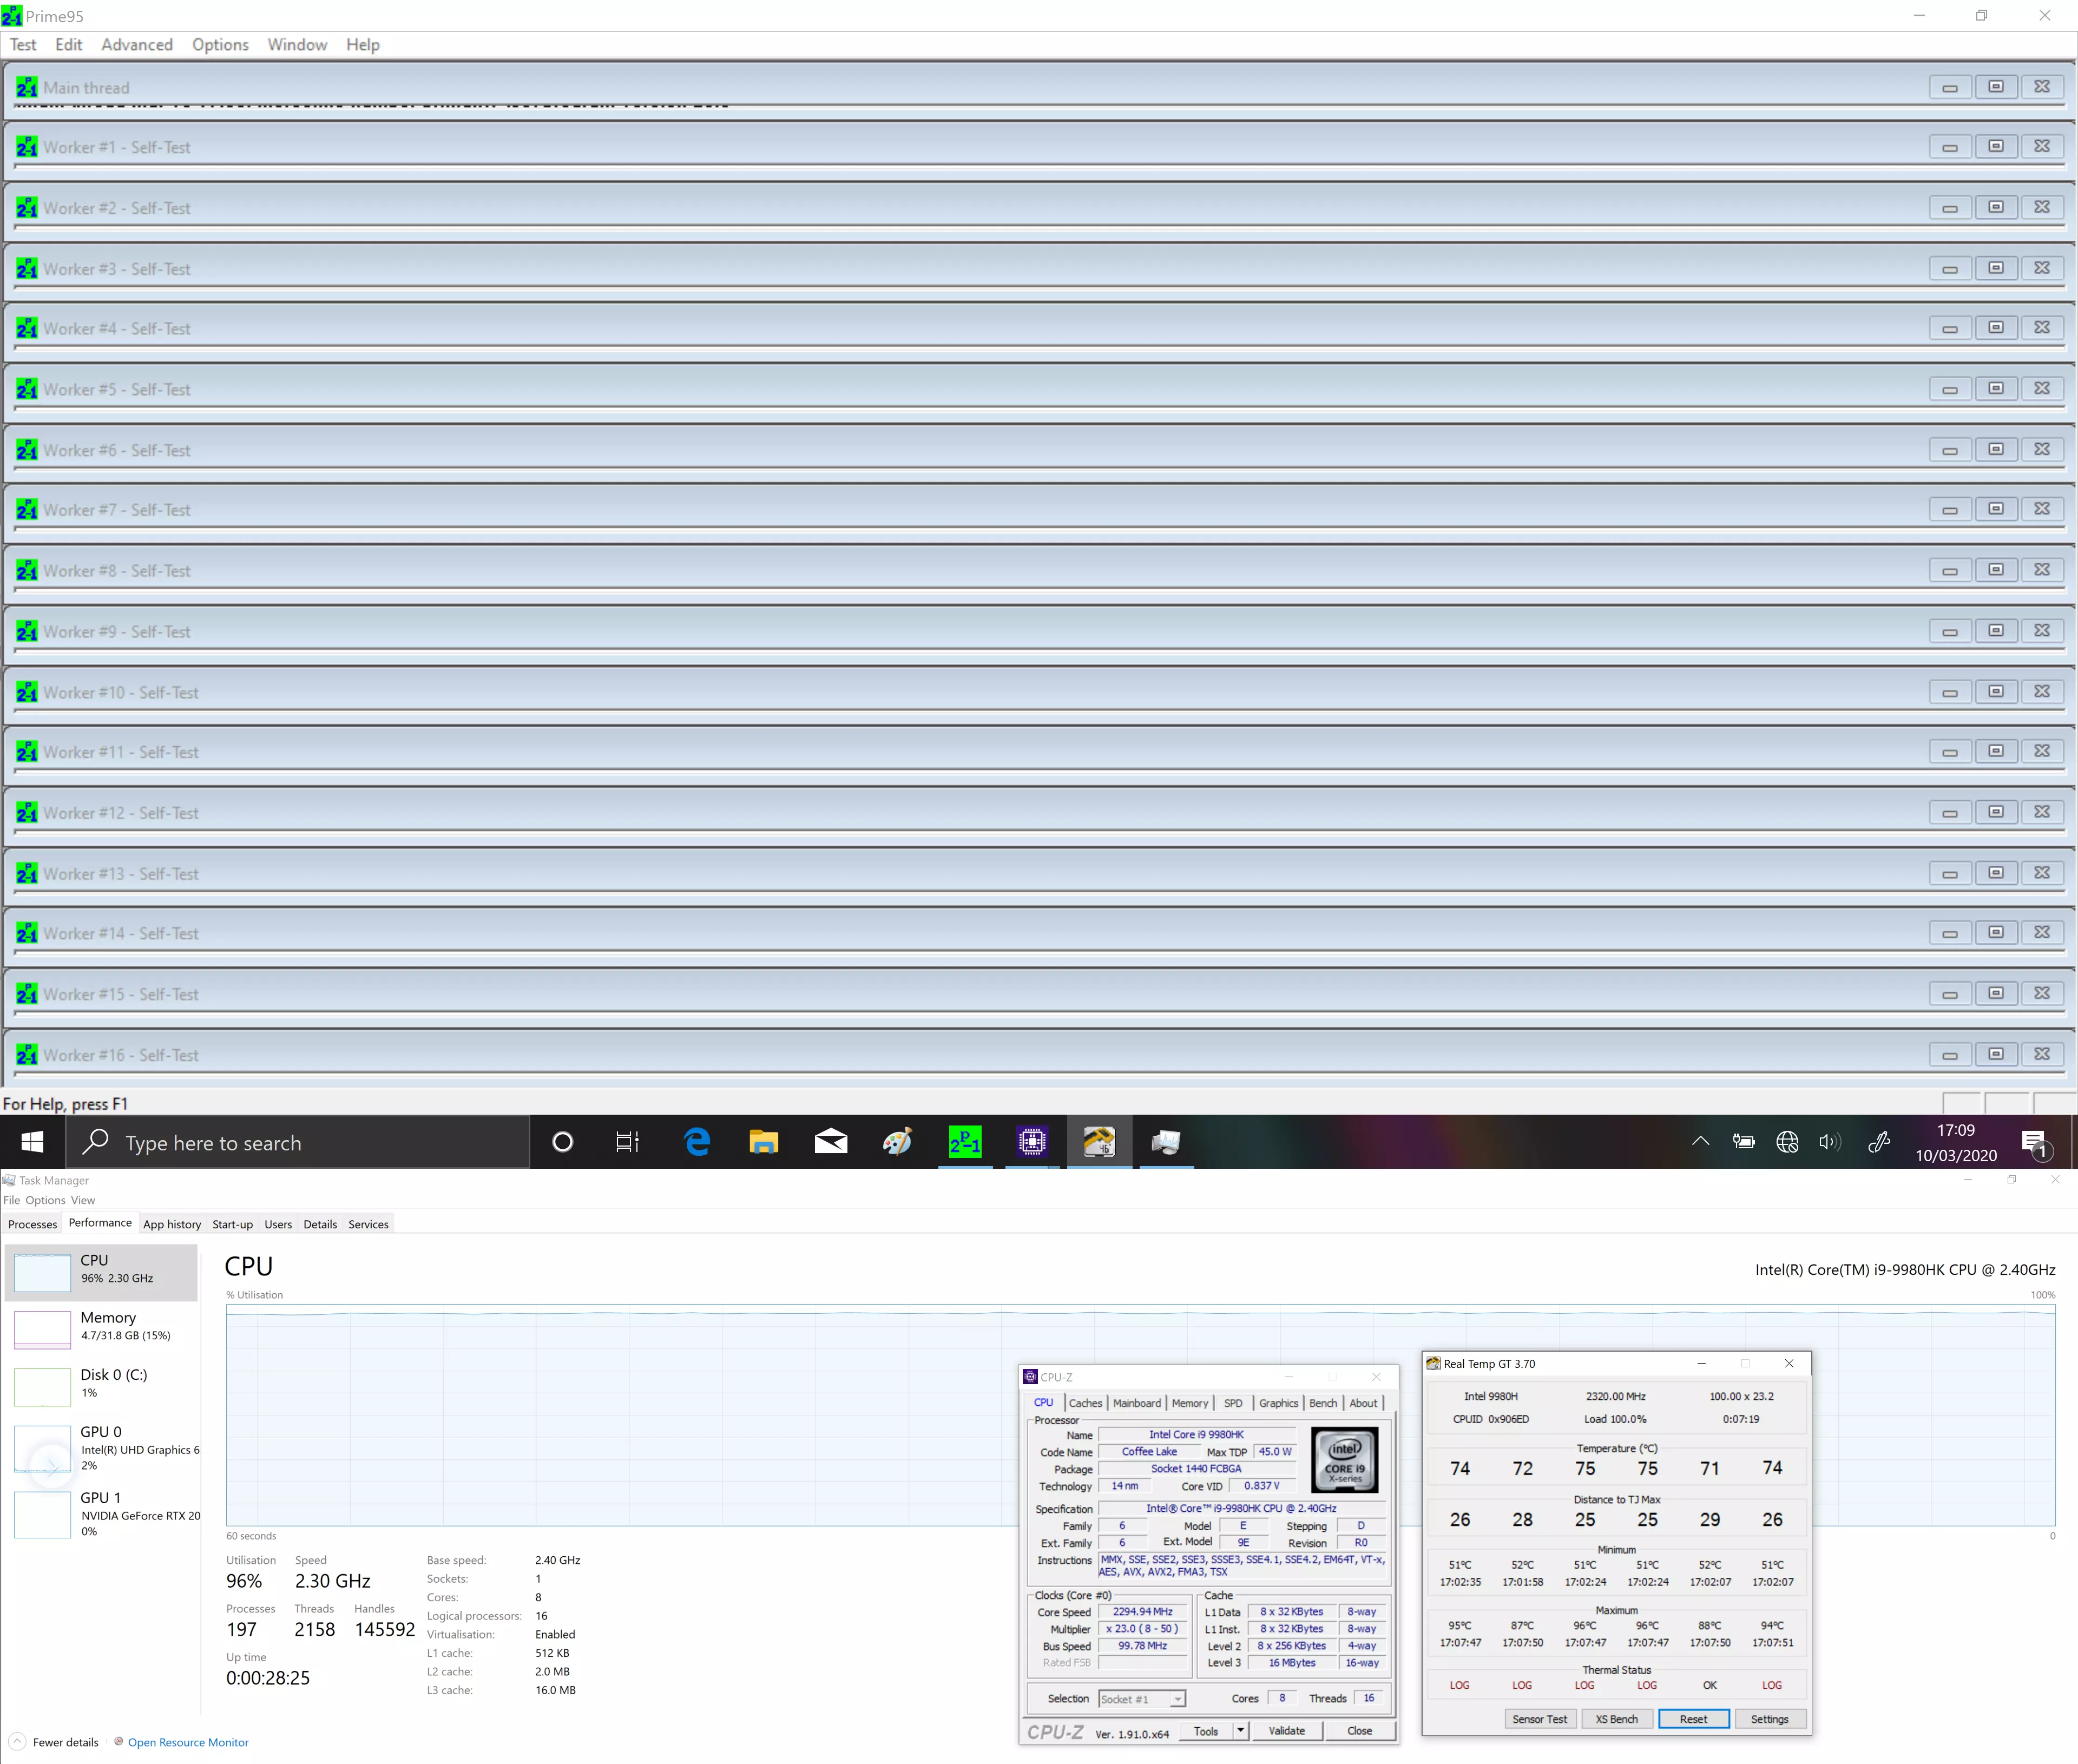Viewport: 2078px width, 1764px height.
Task: Click the Worker #8 Self-Test window icon
Action: click(x=27, y=570)
